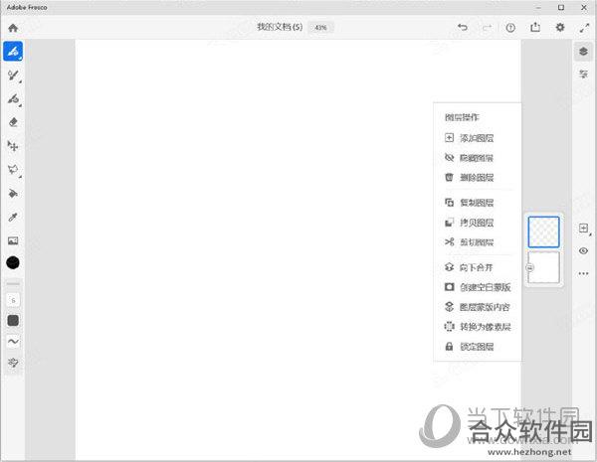Open the three-dot layer actions icon
This screenshot has height=462, width=597.
tap(583, 273)
